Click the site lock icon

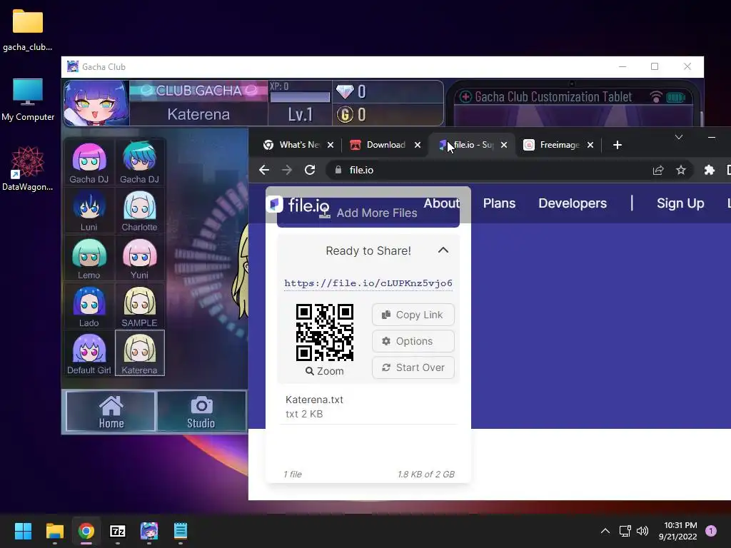coord(338,170)
